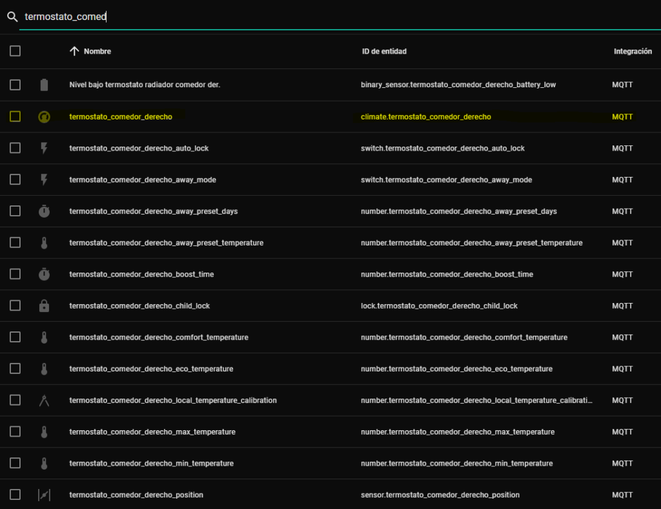
Task: Sort by the Nombre column arrow
Action: point(74,51)
